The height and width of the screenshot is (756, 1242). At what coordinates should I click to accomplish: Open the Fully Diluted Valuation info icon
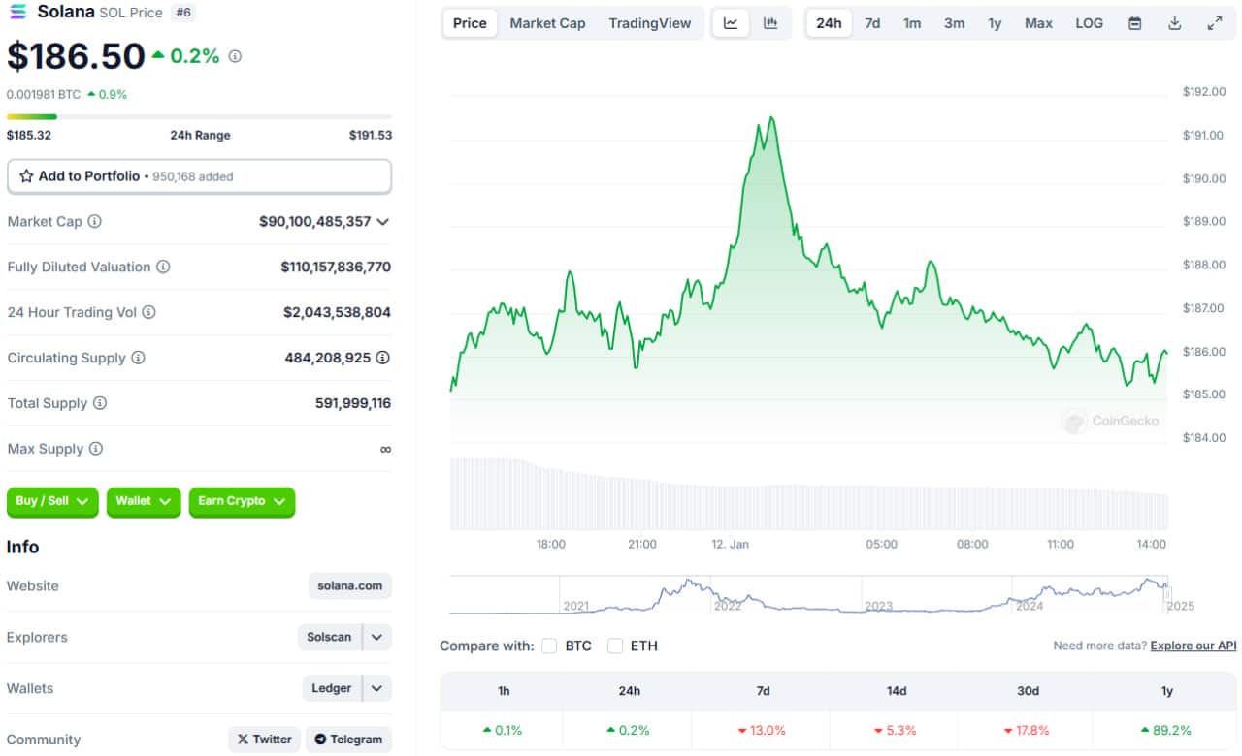(163, 267)
